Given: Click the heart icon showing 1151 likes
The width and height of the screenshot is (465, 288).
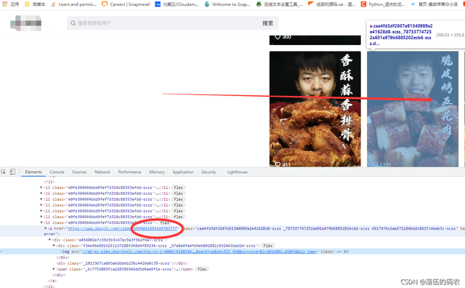Looking at the screenshot, I should [x=375, y=164].
